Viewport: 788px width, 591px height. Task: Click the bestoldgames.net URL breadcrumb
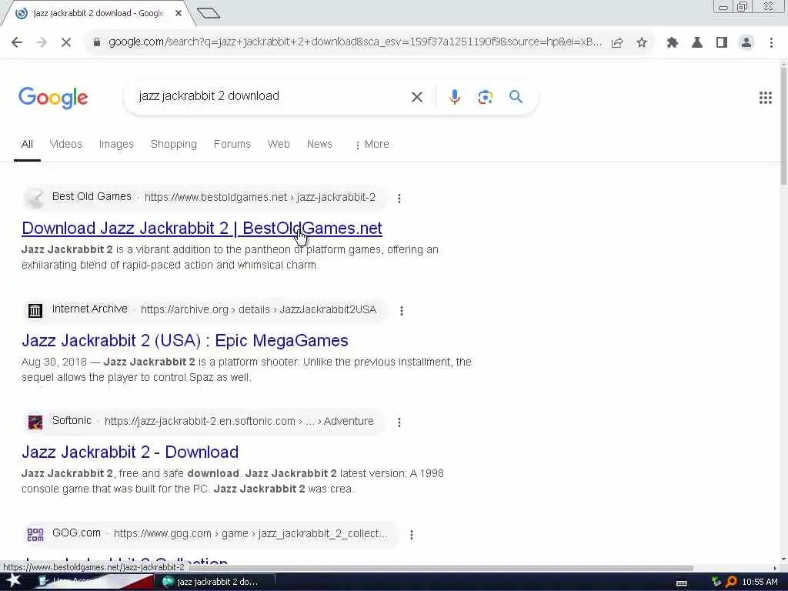pos(260,198)
